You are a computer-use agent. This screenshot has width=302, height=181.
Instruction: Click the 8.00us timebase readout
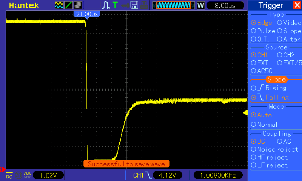[225, 5]
